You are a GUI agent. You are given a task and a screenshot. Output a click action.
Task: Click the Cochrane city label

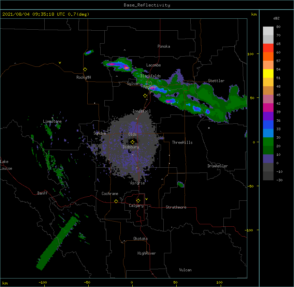(110, 194)
